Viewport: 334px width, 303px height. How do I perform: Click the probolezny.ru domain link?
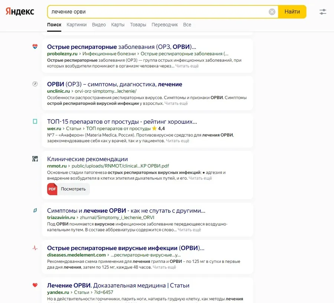pyautogui.click(x=62, y=54)
